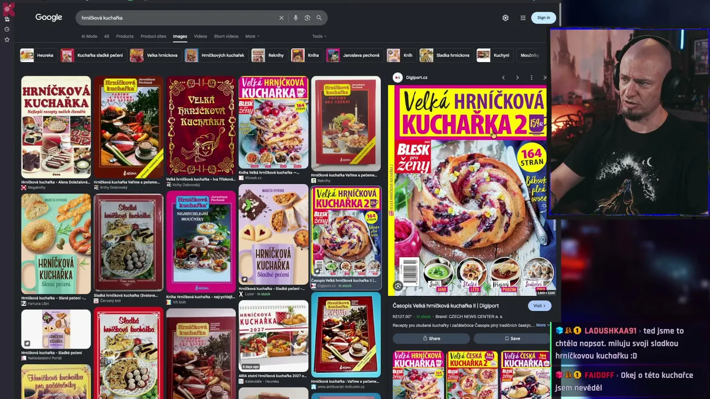Open related Velká česká kuchařka 2 thumbnail
Image resolution: width=710 pixels, height=399 pixels.
pyautogui.click(x=472, y=375)
